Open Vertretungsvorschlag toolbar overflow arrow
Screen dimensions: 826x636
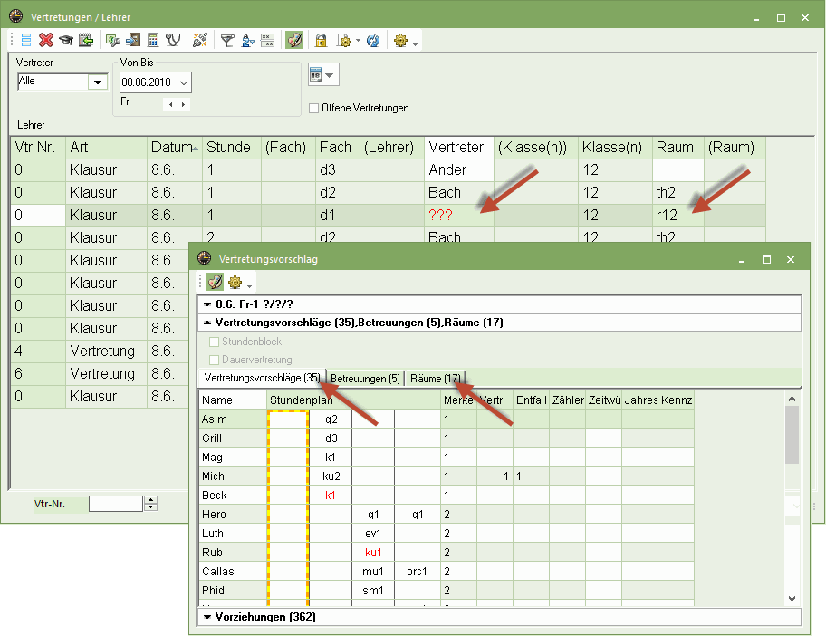click(x=249, y=286)
